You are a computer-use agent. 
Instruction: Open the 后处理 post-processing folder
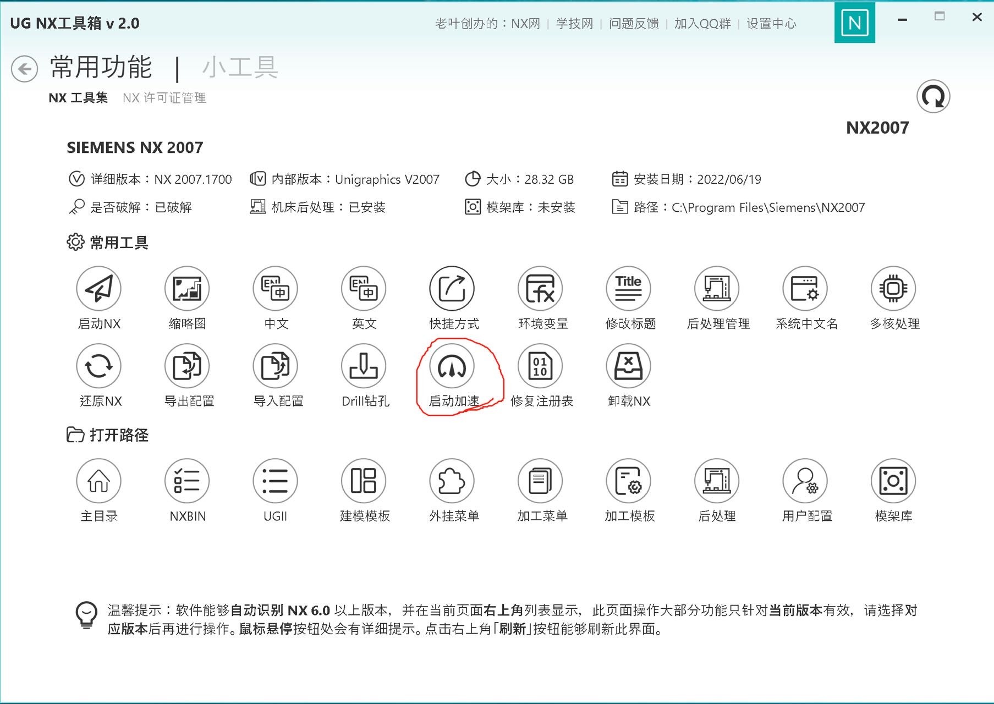pos(717,481)
